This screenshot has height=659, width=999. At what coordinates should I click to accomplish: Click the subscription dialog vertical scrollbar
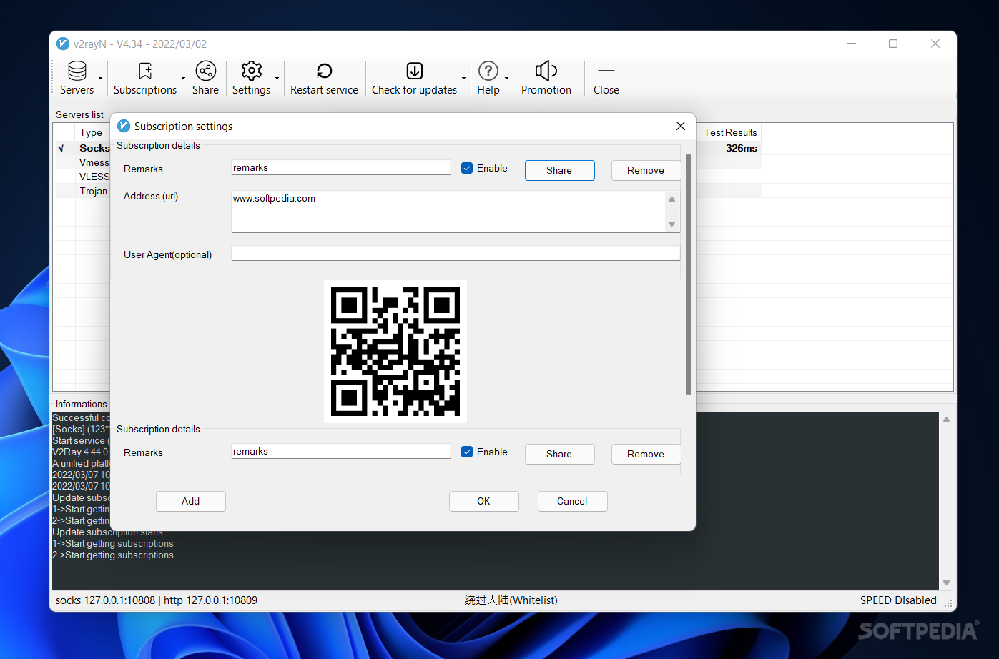[688, 274]
